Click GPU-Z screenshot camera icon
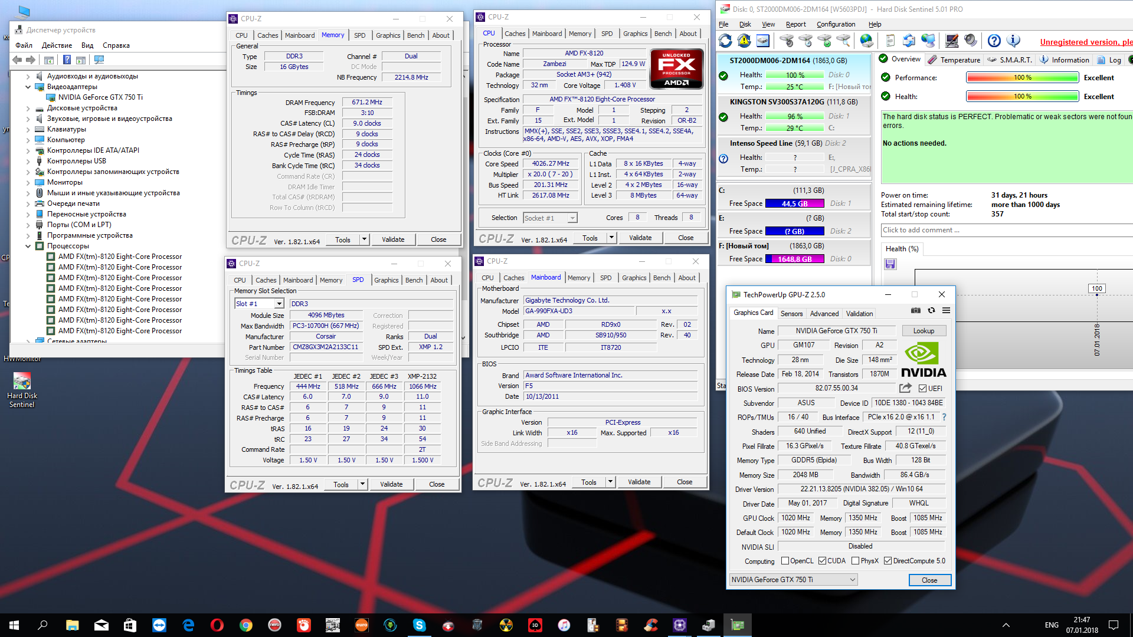 pos(915,311)
